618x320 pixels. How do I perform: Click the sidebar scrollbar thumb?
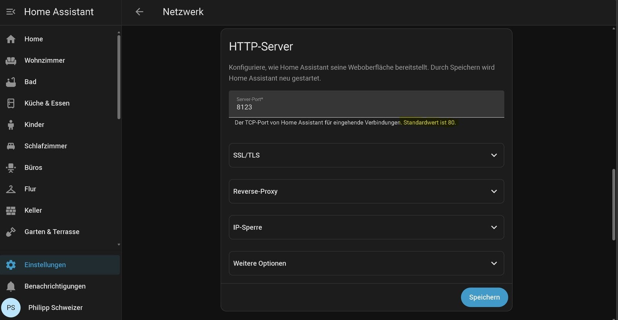[x=119, y=77]
